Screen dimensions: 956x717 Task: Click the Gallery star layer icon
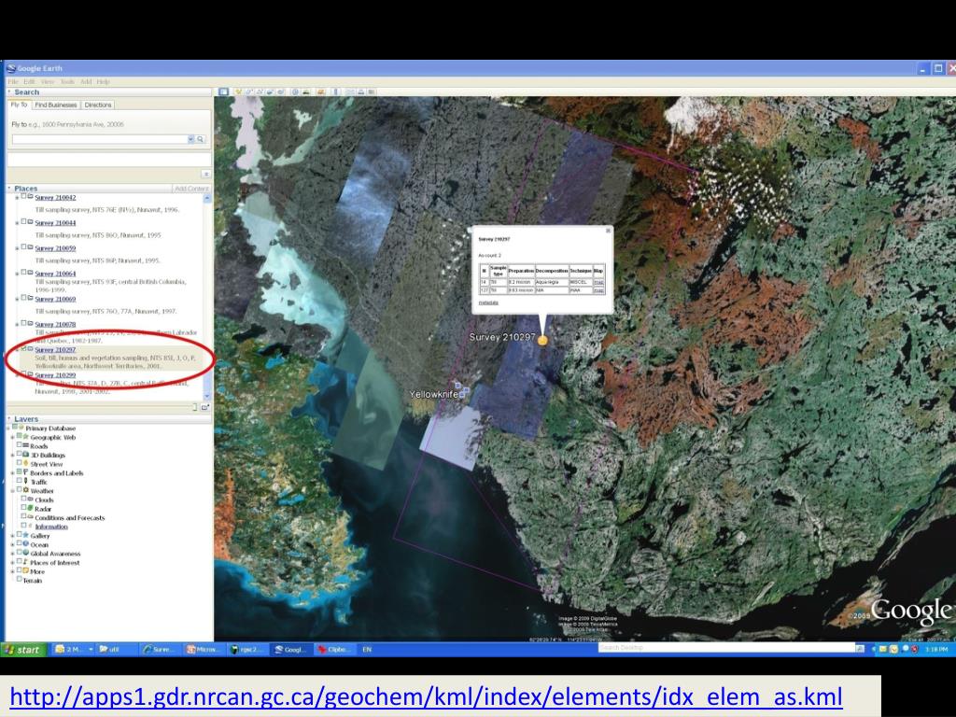coord(25,535)
